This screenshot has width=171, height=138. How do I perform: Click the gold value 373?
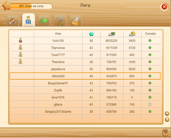pos(132,83)
